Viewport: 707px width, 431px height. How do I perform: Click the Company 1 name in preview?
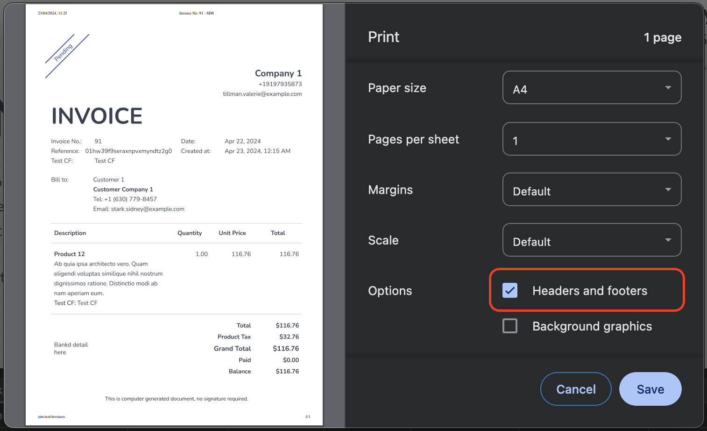(x=278, y=73)
